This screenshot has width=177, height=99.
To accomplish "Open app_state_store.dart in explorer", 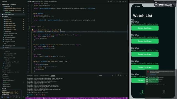I will [10, 38].
